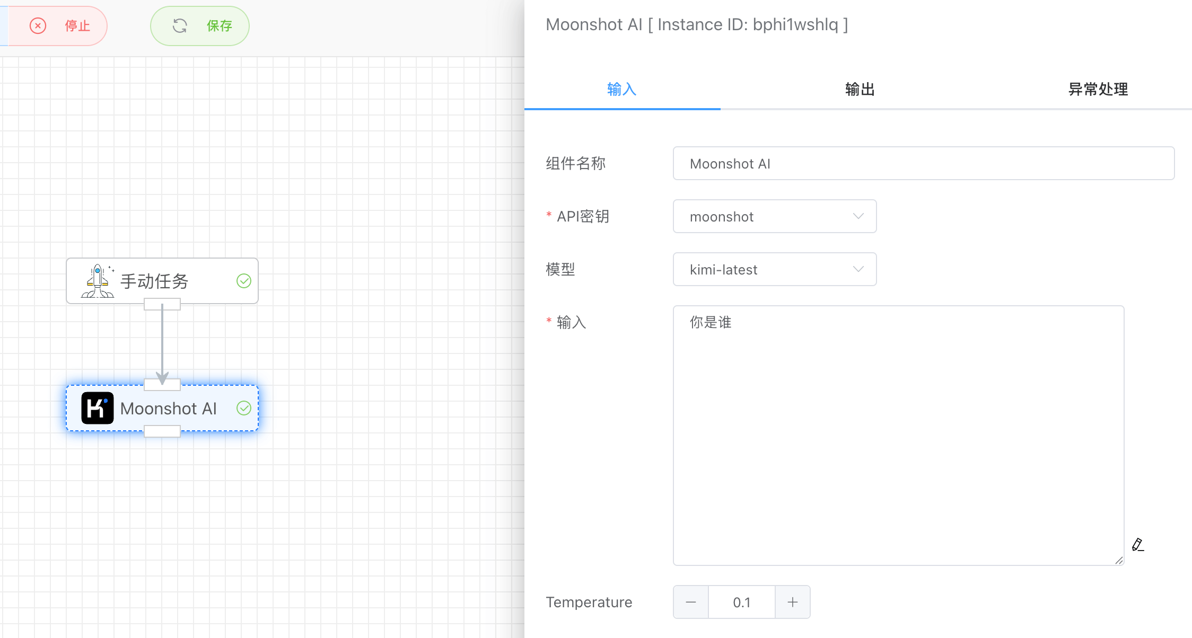
Task: Decrease Temperature with minus button
Action: [691, 602]
